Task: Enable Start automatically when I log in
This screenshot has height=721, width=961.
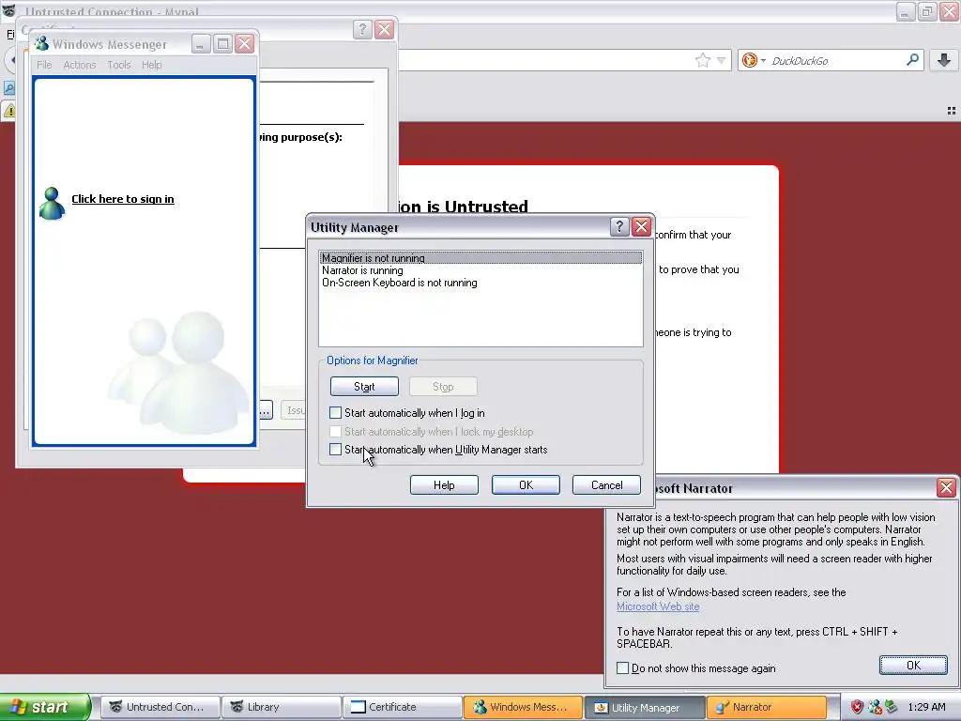Action: (x=335, y=413)
